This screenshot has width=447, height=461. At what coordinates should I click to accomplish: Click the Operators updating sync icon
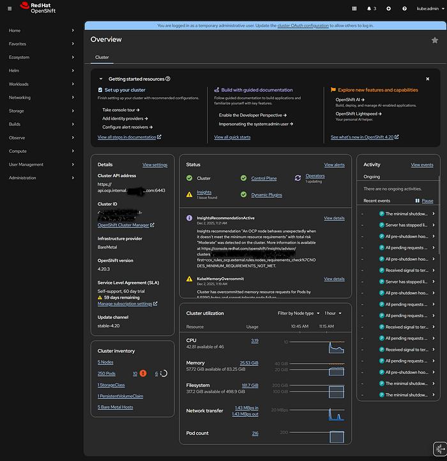[298, 178]
